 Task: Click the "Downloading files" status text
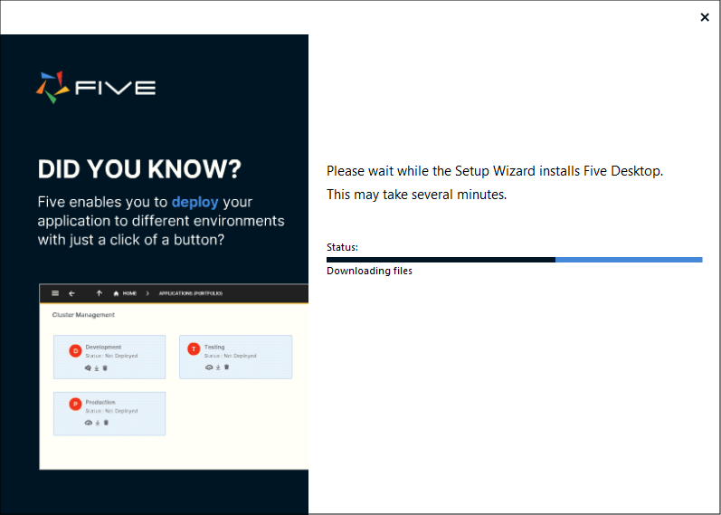[369, 272]
